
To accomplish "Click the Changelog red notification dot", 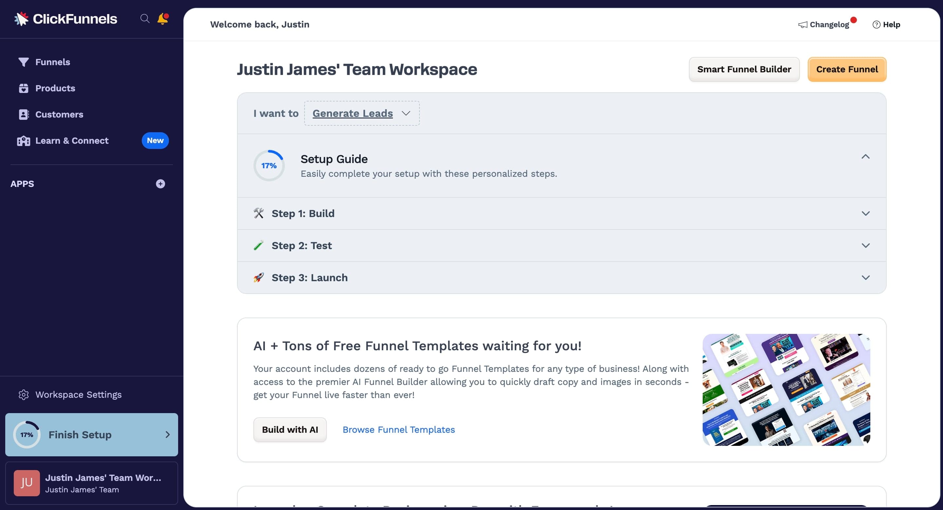I will 854,20.
